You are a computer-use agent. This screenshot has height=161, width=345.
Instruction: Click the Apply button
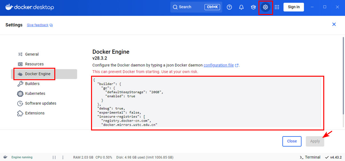click(315, 141)
